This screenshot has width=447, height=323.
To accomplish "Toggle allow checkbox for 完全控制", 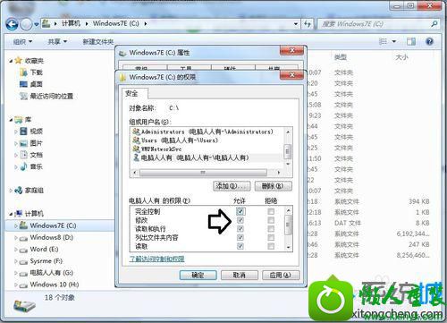I will pyautogui.click(x=240, y=211).
